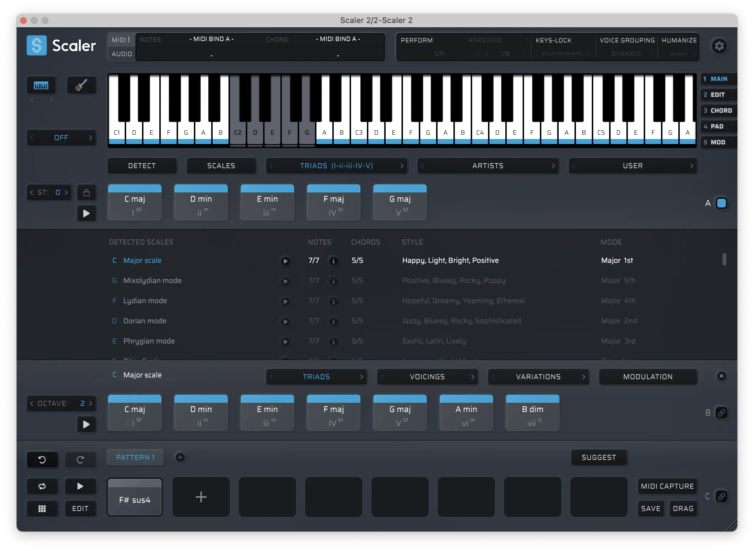Toggle the MIDI input mode
754x551 pixels.
(x=121, y=40)
